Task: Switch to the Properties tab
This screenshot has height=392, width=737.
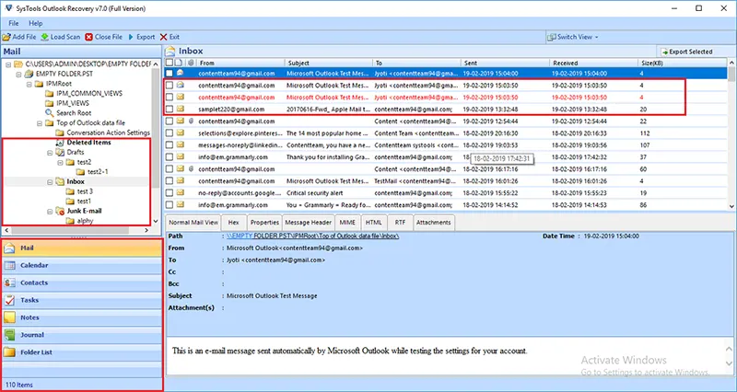Action: (x=264, y=223)
